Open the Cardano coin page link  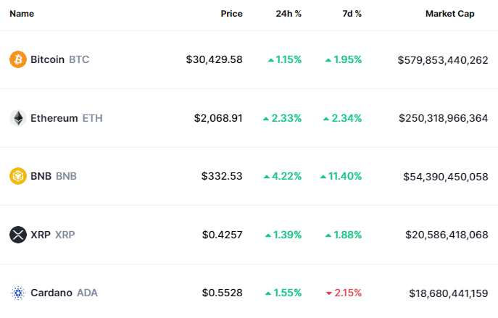[x=51, y=293]
